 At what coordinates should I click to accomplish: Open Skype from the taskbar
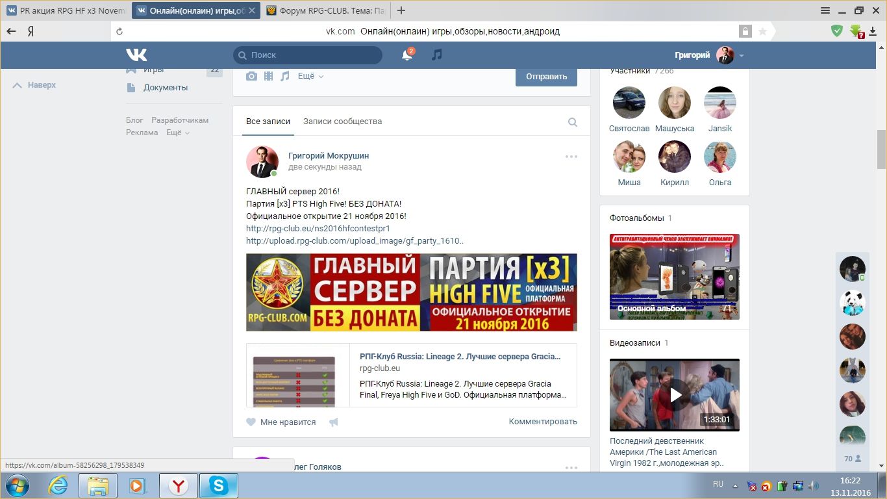tap(218, 485)
